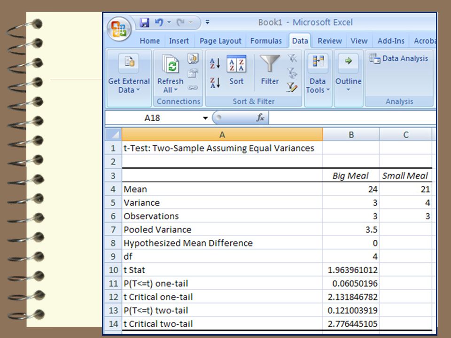The image size is (451, 338).
Task: Click Big Meal mean value 24
Action: tap(351, 189)
